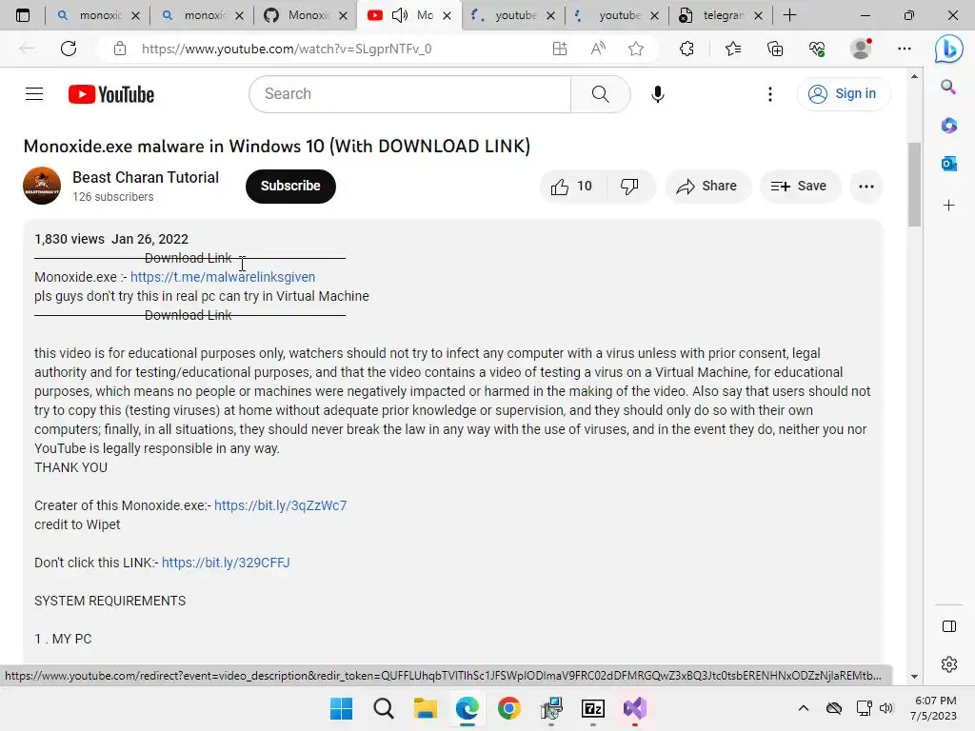
Task: Open the bit.ly/3qZzWc7 creator link
Action: 281,505
